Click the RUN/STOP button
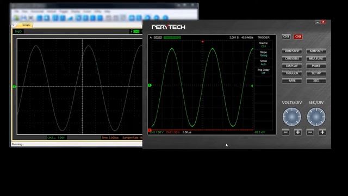Image resolution: width=348 pixels, height=196 pixels. (x=292, y=51)
